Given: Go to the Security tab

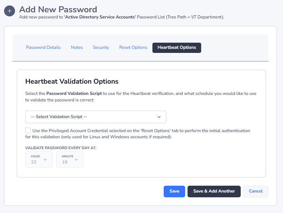Looking at the screenshot, I should tap(101, 47).
